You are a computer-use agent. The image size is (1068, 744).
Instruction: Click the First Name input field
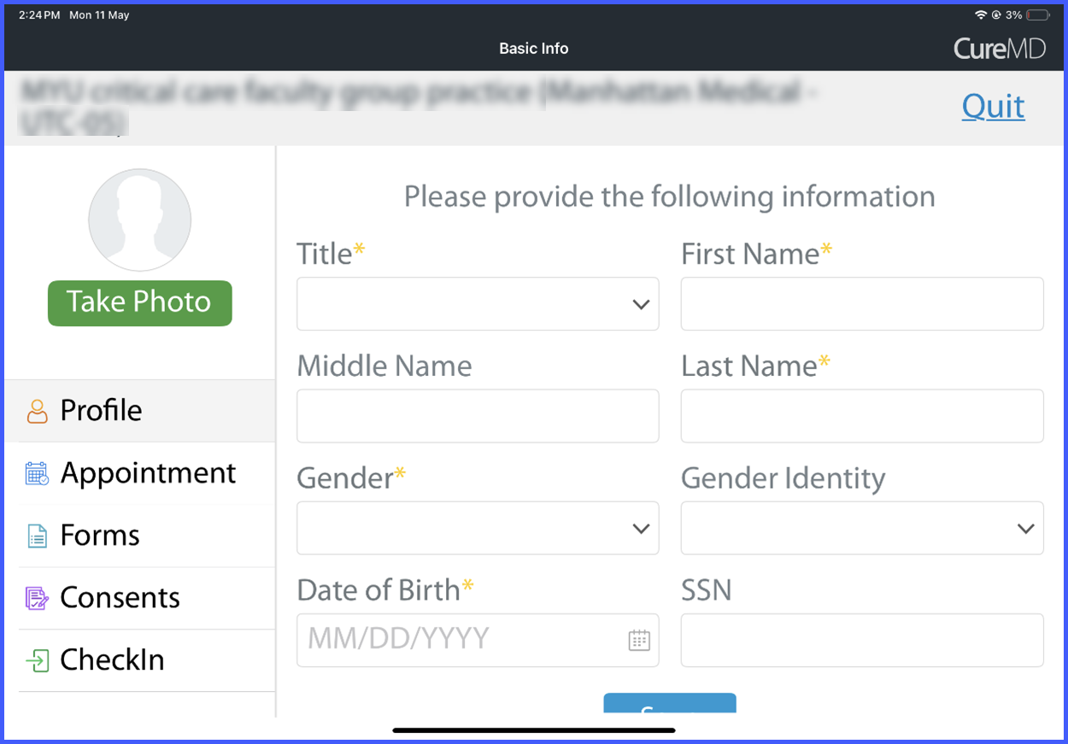[x=862, y=304]
